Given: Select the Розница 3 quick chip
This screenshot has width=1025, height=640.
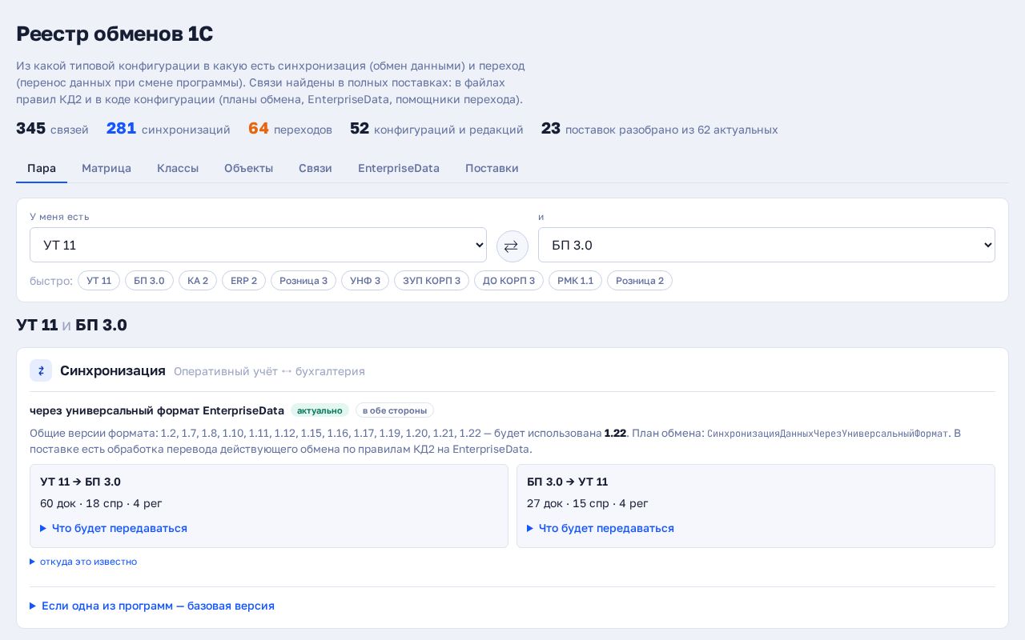Looking at the screenshot, I should click(x=303, y=281).
